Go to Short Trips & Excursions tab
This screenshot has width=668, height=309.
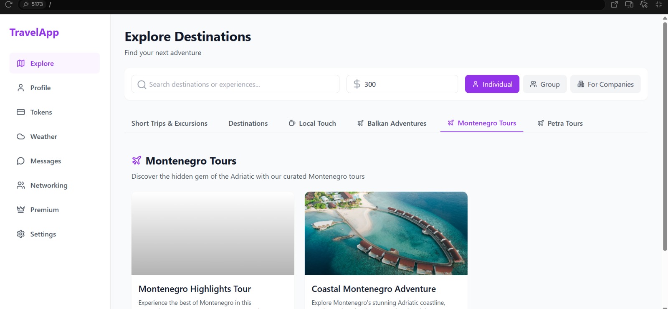coord(170,123)
